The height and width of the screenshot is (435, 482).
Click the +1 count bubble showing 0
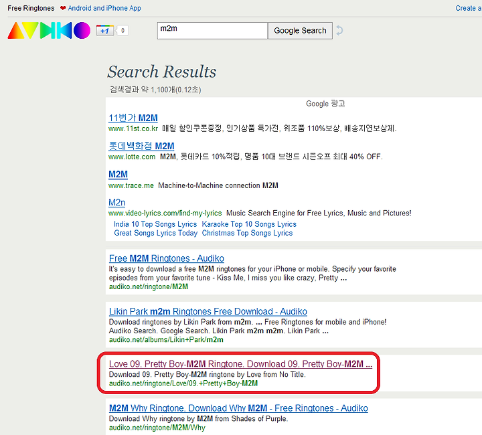[123, 30]
